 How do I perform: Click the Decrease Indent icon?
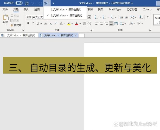click(121, 17)
